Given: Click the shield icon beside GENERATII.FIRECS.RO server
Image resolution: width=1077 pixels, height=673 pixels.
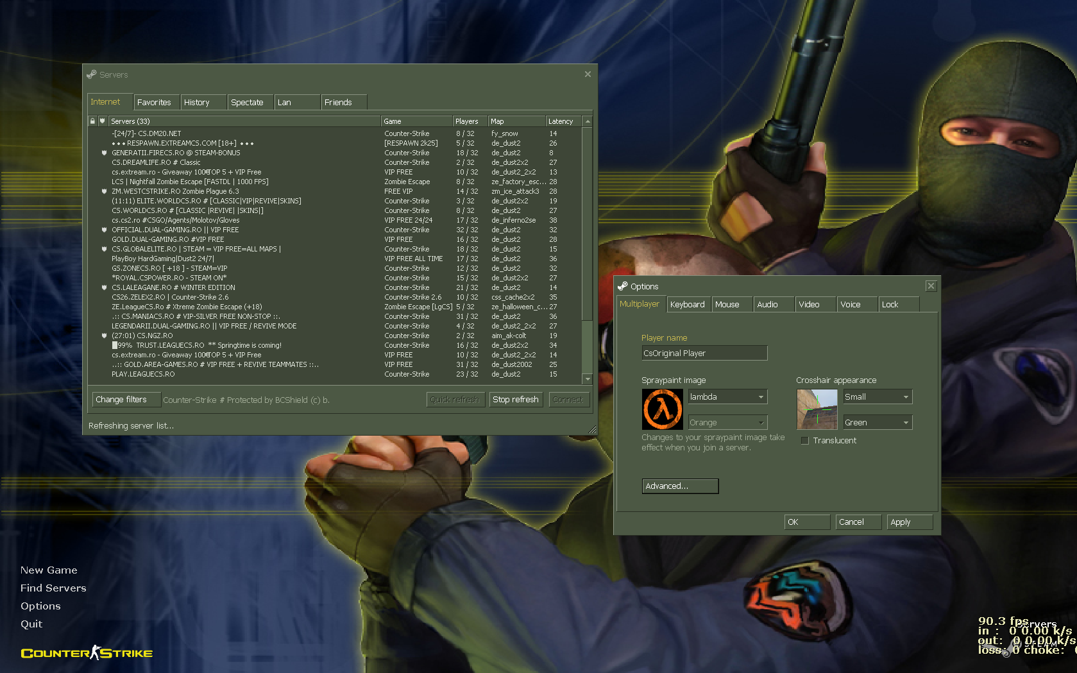Looking at the screenshot, I should (104, 153).
